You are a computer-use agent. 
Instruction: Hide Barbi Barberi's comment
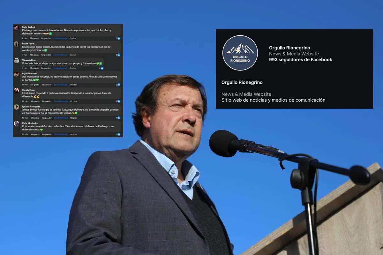tap(73, 38)
